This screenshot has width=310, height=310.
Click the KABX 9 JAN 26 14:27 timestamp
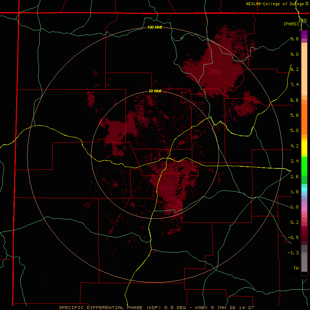pos(225,308)
